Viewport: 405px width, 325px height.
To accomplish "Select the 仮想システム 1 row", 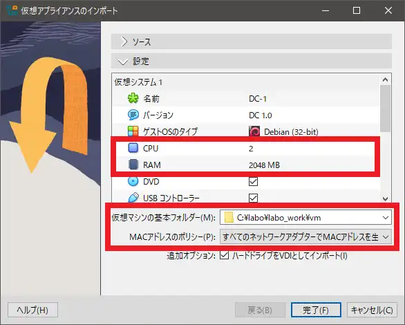I will click(x=246, y=82).
